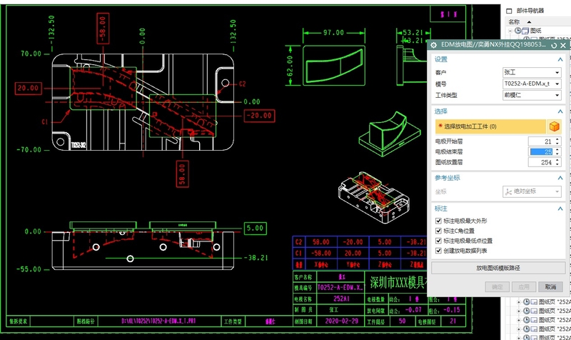Click the 深圳市XXX模具 company title text
The width and height of the screenshot is (571, 340).
point(399,282)
